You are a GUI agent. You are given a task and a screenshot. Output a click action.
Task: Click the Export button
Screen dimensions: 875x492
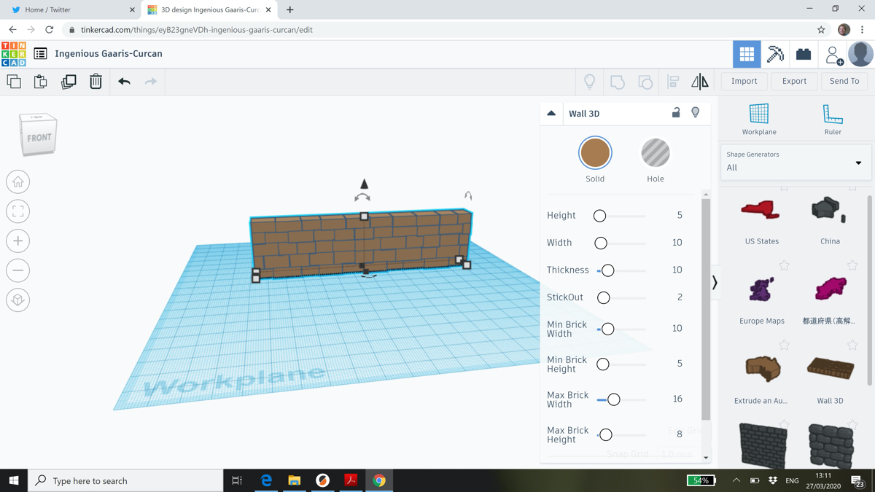[794, 81]
